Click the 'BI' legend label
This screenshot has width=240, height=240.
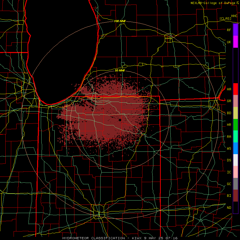coord(229,196)
